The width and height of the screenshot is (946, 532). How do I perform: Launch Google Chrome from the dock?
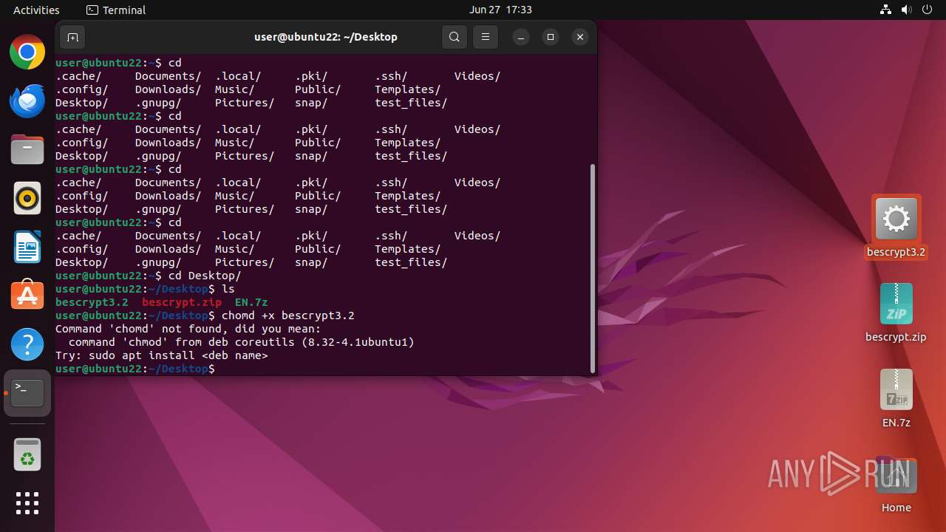tap(27, 52)
